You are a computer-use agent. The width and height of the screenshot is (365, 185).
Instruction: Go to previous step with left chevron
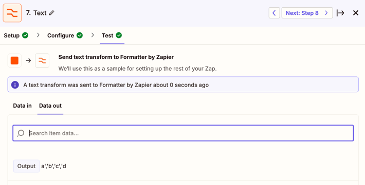click(274, 13)
